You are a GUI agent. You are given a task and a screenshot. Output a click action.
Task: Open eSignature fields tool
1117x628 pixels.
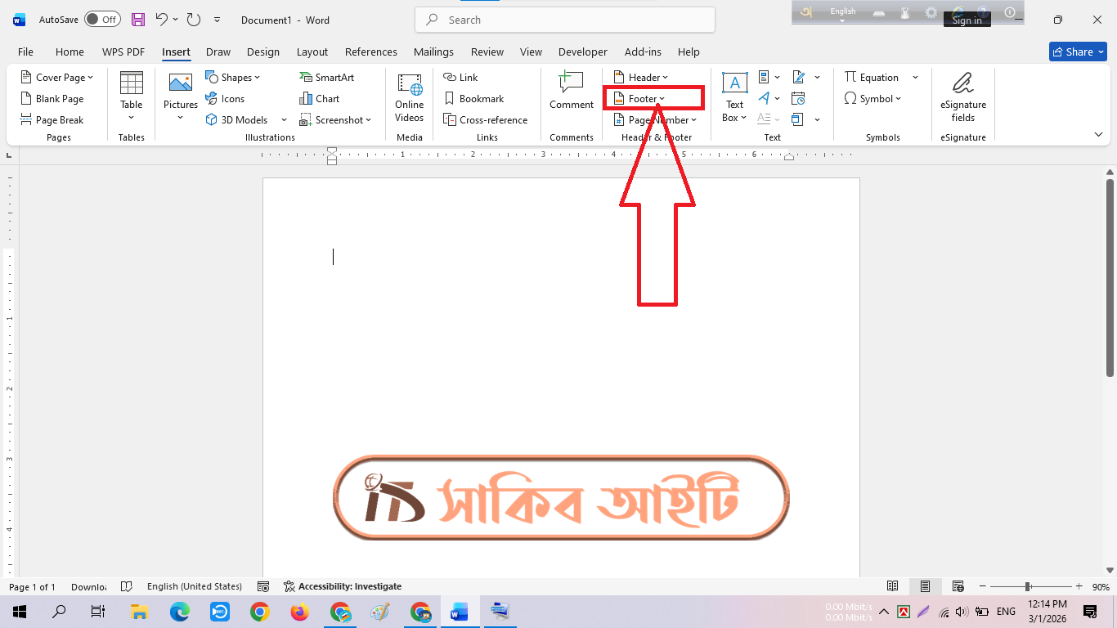[x=962, y=96]
